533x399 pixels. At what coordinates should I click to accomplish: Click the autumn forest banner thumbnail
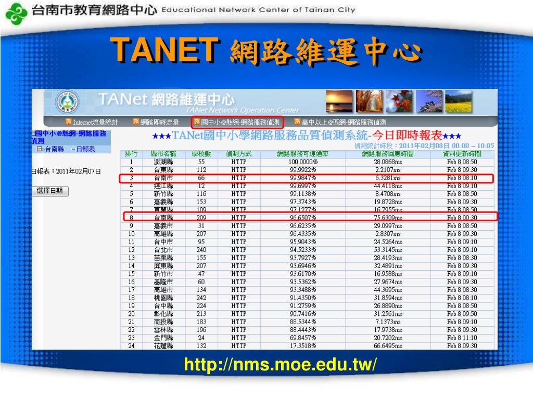[369, 101]
